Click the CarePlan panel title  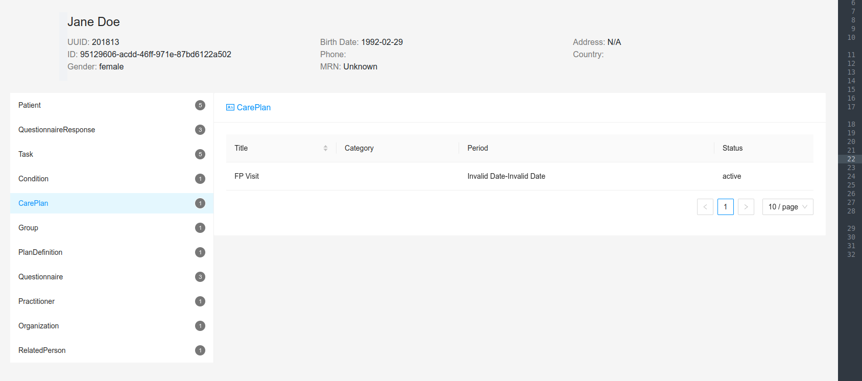254,107
